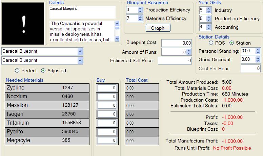The image size is (263, 156).
Task: Decrease Blueprint Production Efficiency research level
Action: pyautogui.click(x=140, y=11)
